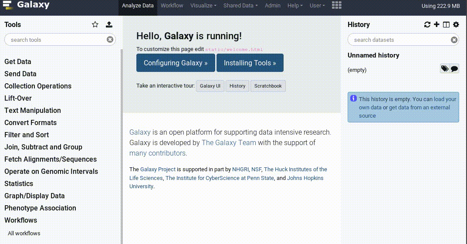Clear the dataset search field
Screen dimensions: 467x244
[454, 40]
